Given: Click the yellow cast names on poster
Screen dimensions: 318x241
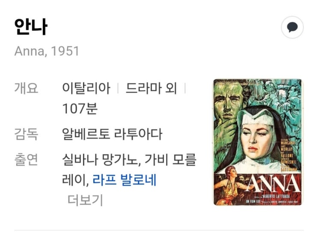Looking at the screenshot, I should click(288, 156).
